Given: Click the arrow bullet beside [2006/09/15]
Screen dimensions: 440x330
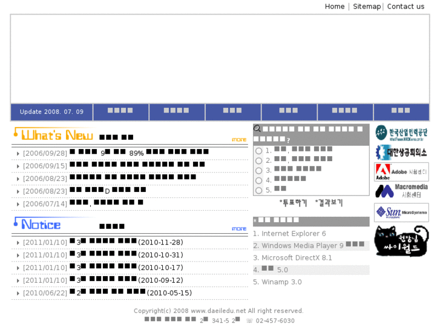Looking at the screenshot, I should click(18, 167).
